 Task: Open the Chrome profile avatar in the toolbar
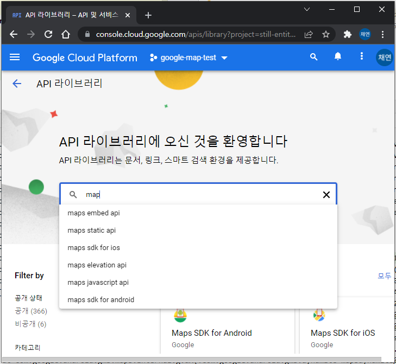pos(365,34)
